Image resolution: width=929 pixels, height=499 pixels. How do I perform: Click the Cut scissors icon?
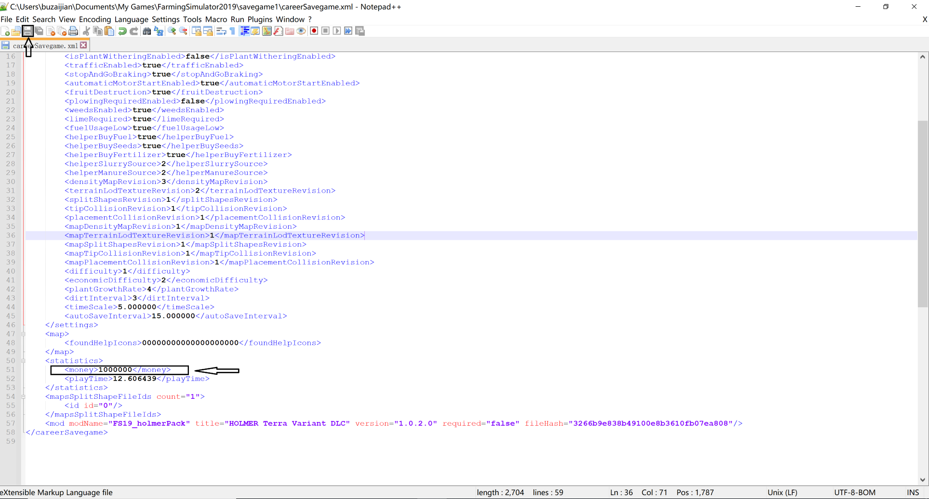(x=86, y=31)
